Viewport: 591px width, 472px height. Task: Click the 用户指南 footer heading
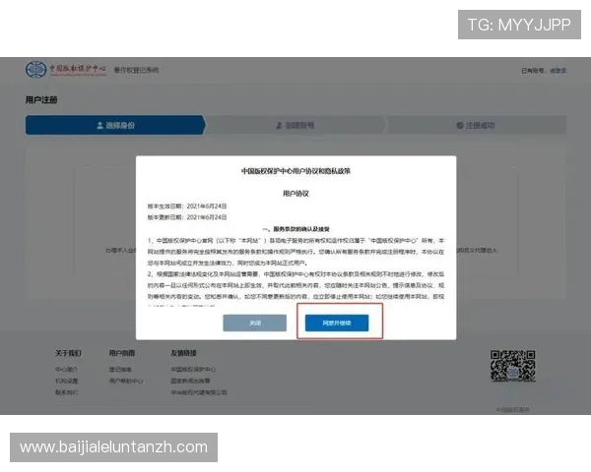[x=122, y=353]
